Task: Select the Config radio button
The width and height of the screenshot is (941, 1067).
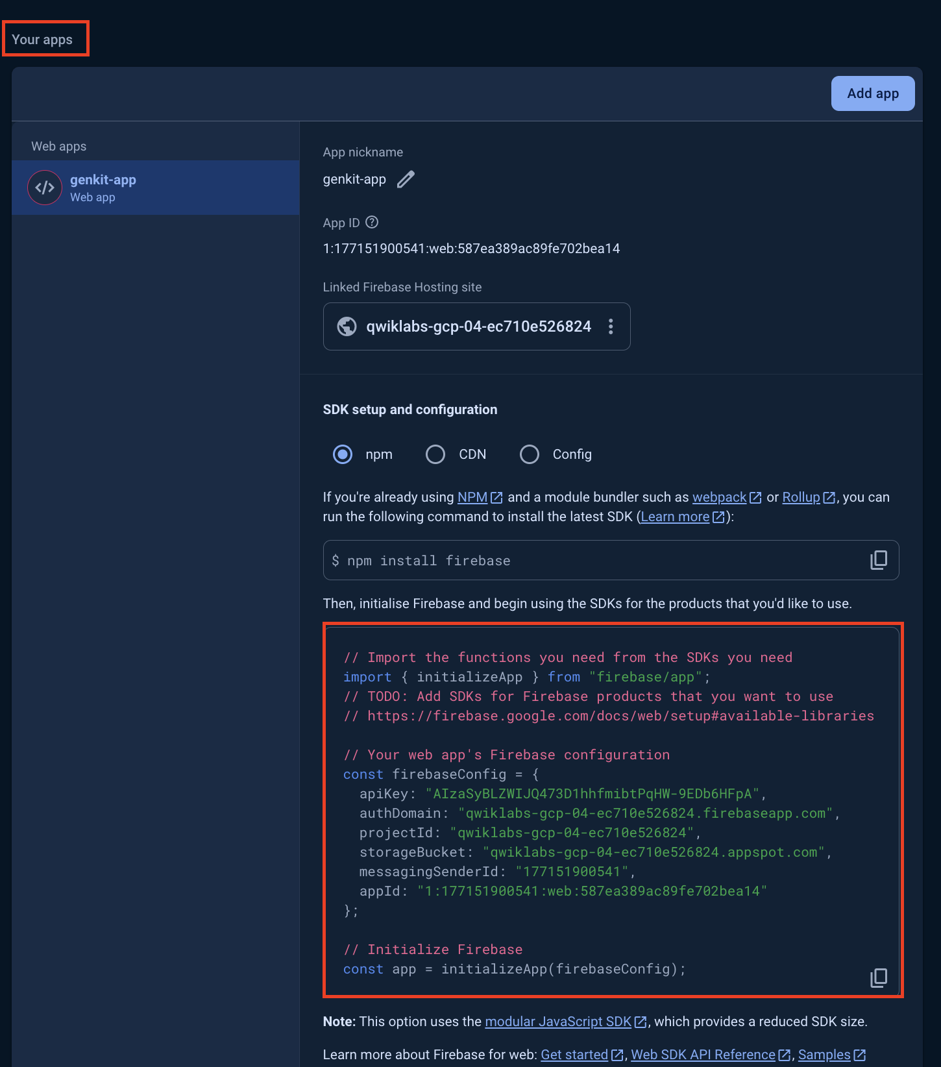Action: point(530,454)
